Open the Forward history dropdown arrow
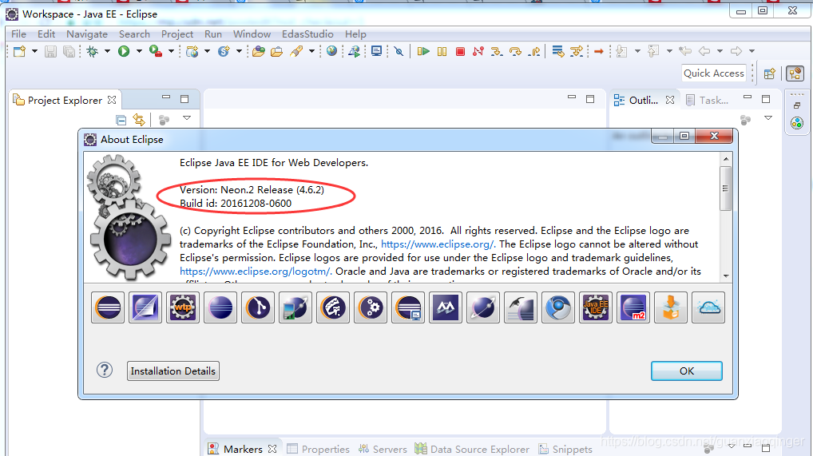Screen dimensions: 813x456 pyautogui.click(x=752, y=51)
